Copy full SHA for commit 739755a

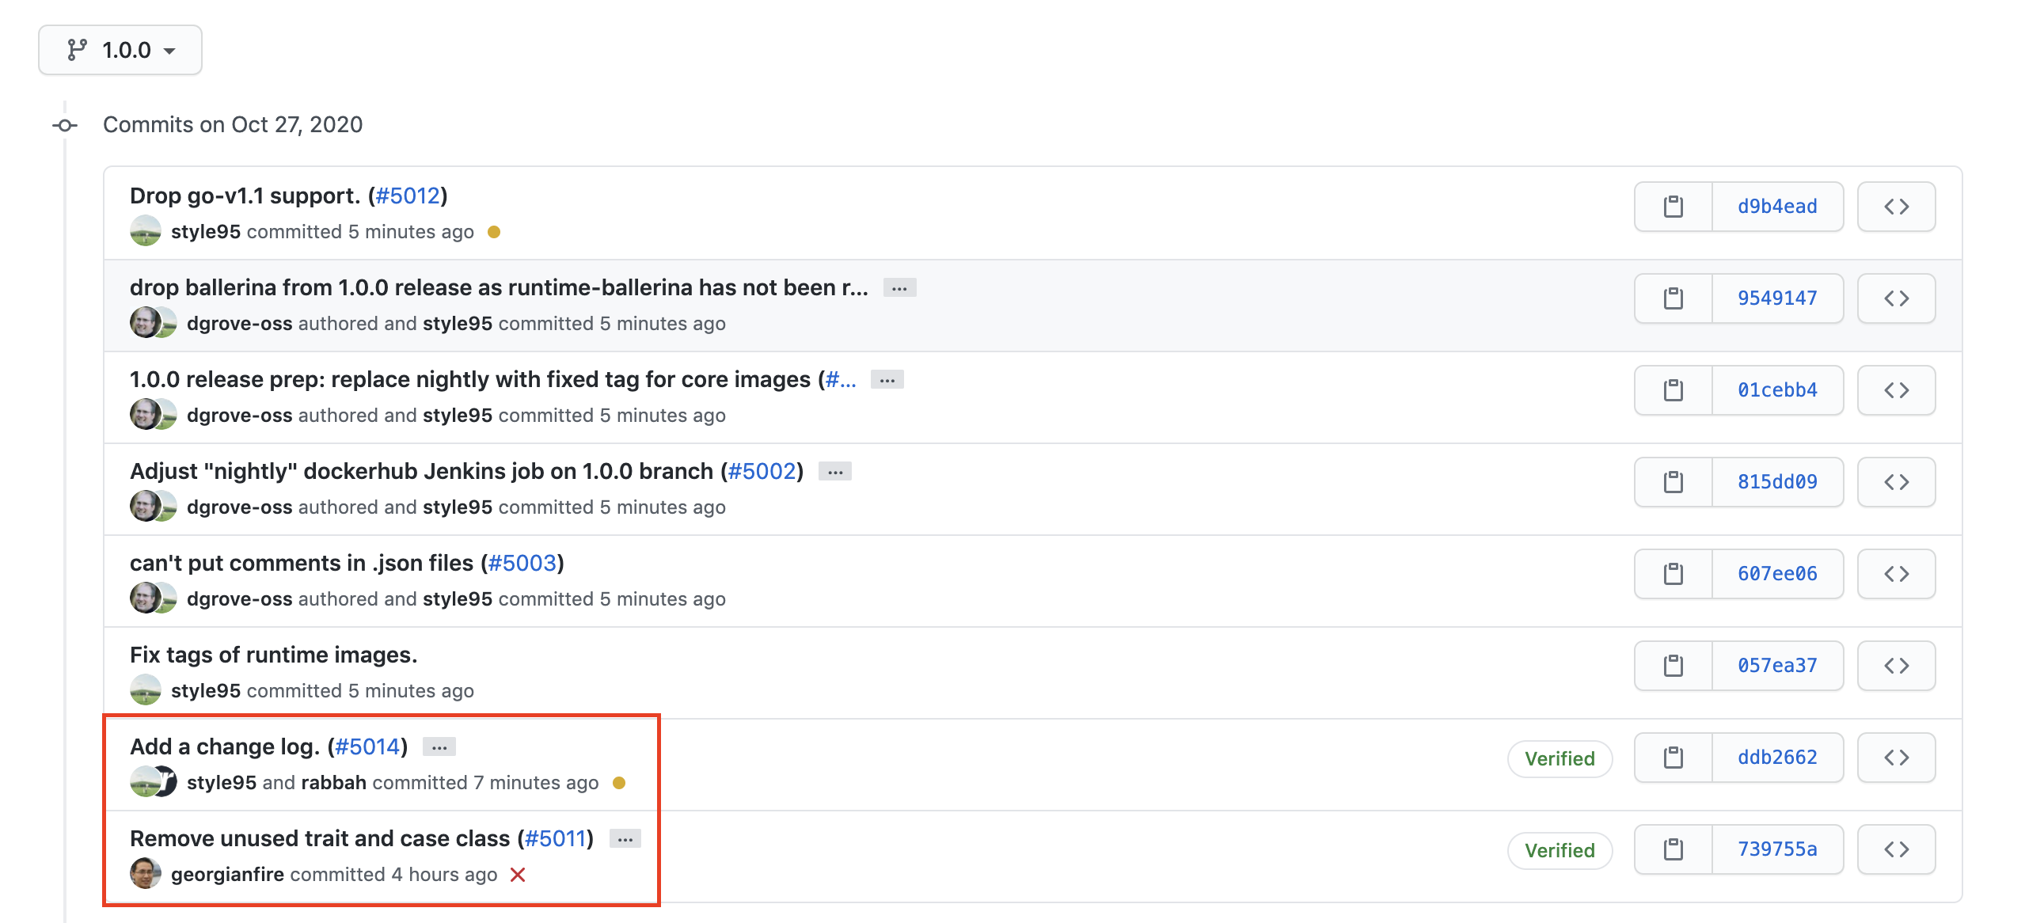click(x=1673, y=849)
